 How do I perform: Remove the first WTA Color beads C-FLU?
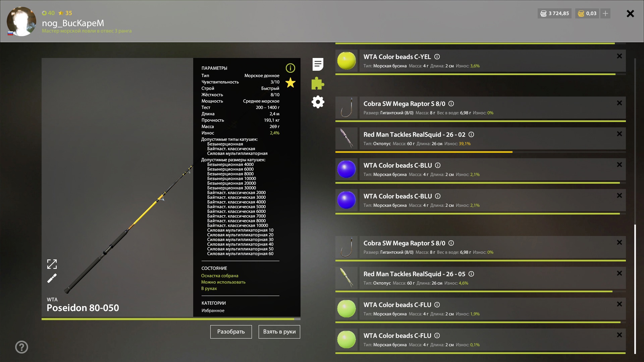[620, 304]
